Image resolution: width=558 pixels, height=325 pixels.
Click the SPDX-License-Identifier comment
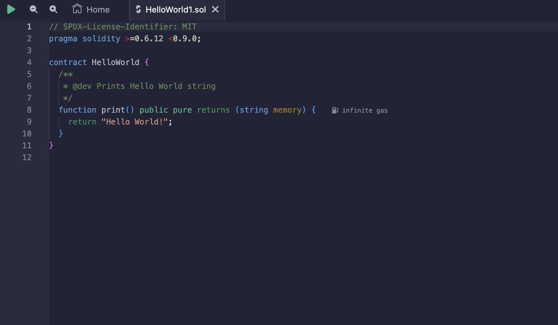point(122,27)
